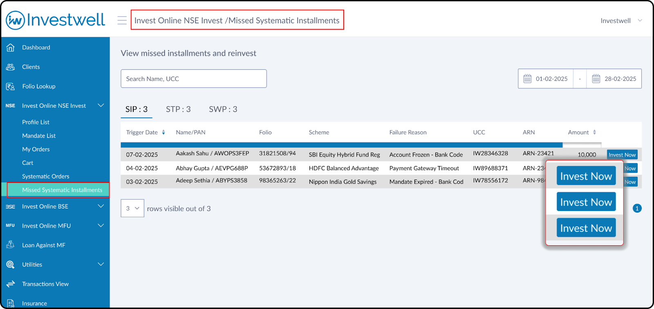This screenshot has width=654, height=309.
Task: Expand Invest Online MFU chevron
Action: tap(101, 225)
